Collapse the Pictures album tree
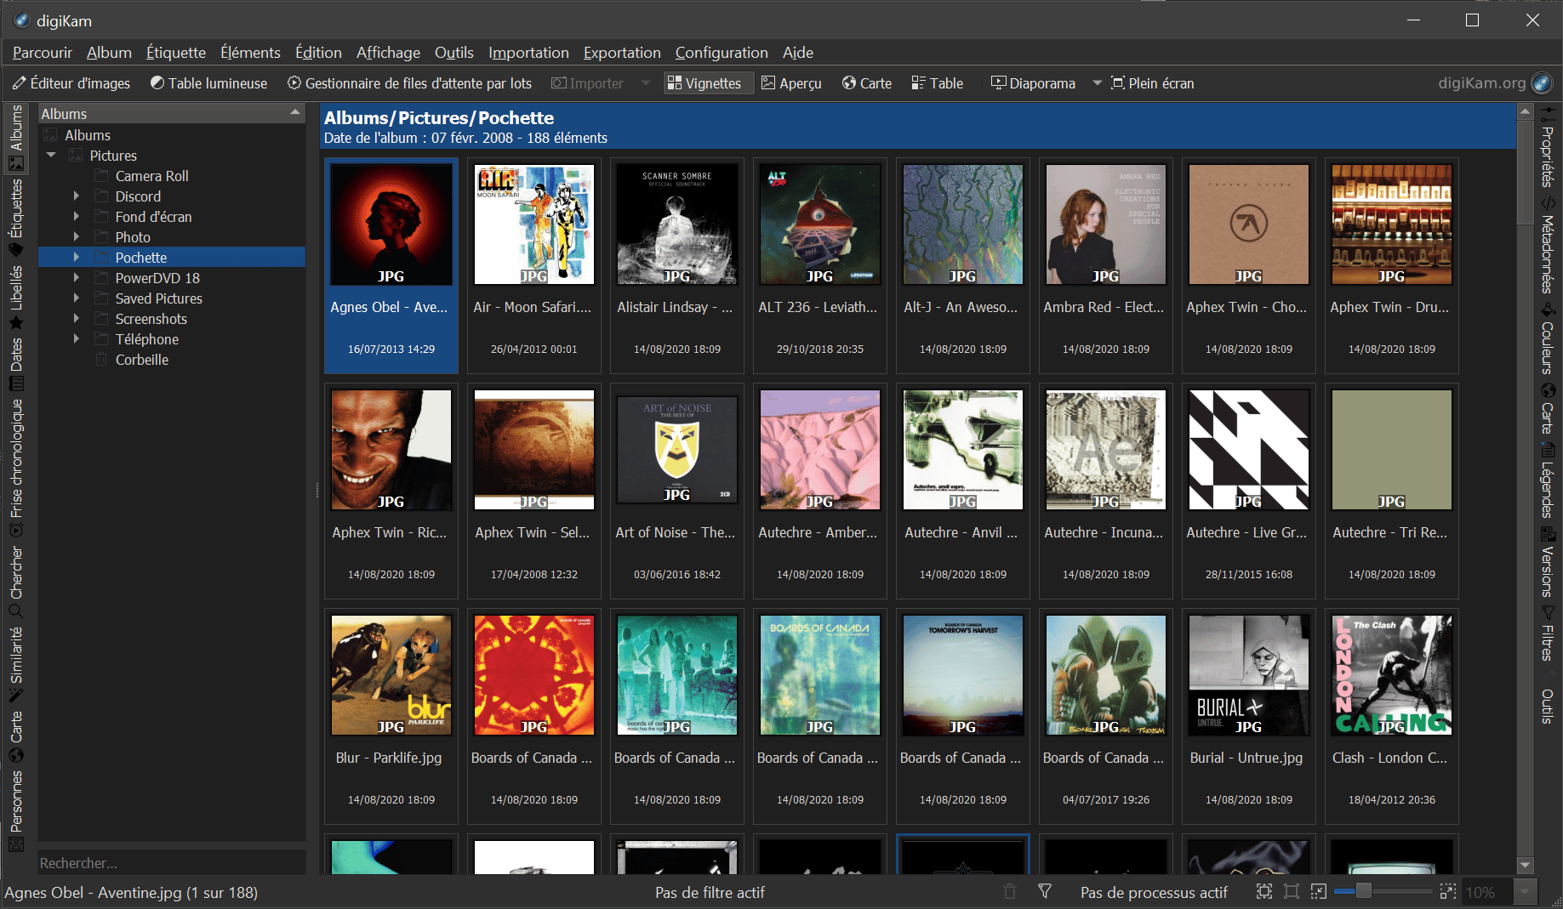Image resolution: width=1563 pixels, height=909 pixels. (x=51, y=155)
